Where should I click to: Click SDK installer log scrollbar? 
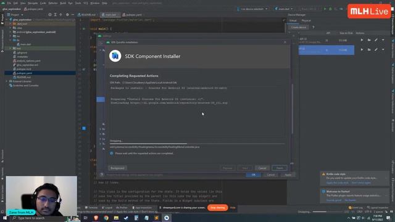(x=292, y=109)
